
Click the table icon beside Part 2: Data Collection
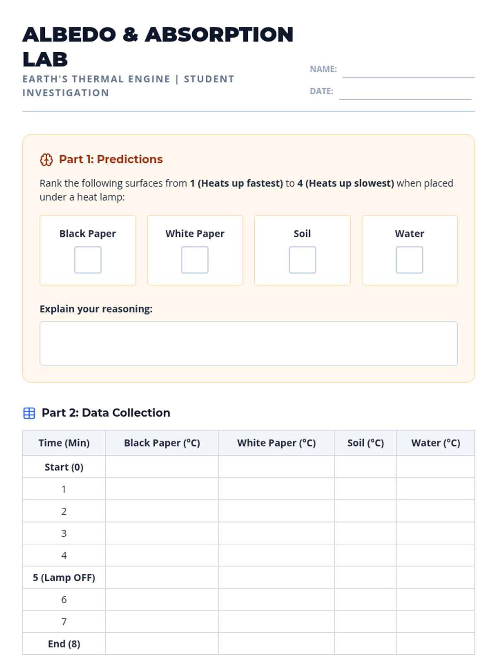coord(29,413)
